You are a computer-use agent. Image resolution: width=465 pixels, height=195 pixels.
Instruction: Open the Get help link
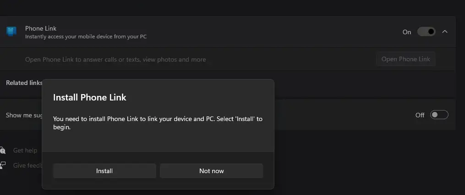click(25, 150)
